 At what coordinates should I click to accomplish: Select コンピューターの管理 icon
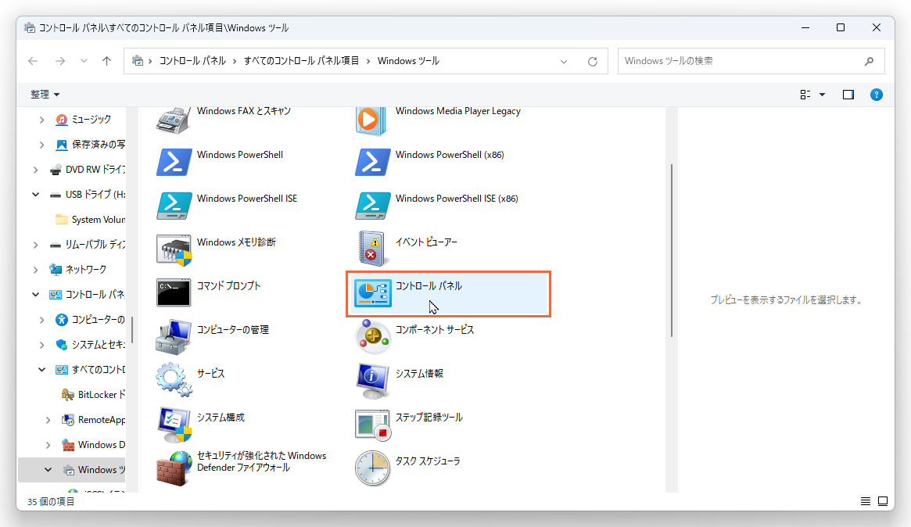point(174,336)
